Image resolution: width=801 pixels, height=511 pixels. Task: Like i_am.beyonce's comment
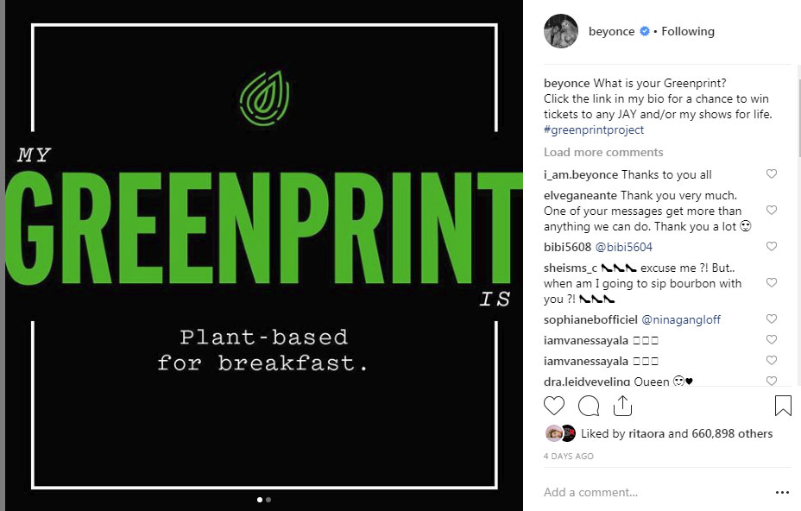pos(772,174)
